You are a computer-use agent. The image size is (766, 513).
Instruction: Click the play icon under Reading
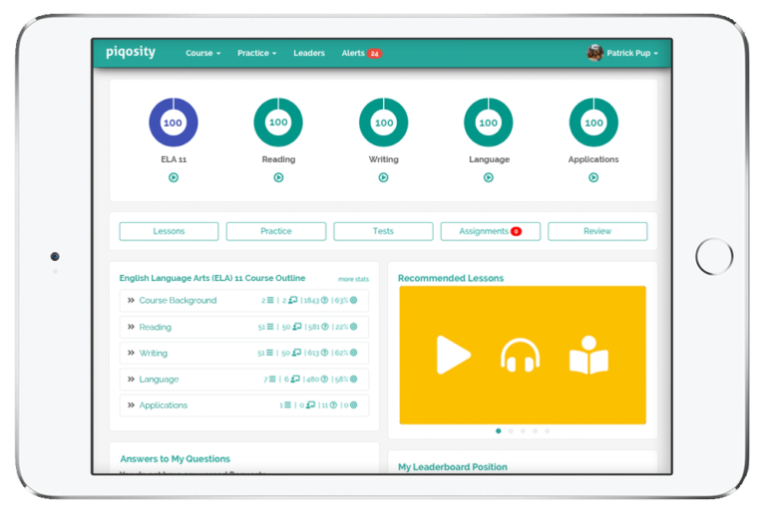(x=278, y=177)
